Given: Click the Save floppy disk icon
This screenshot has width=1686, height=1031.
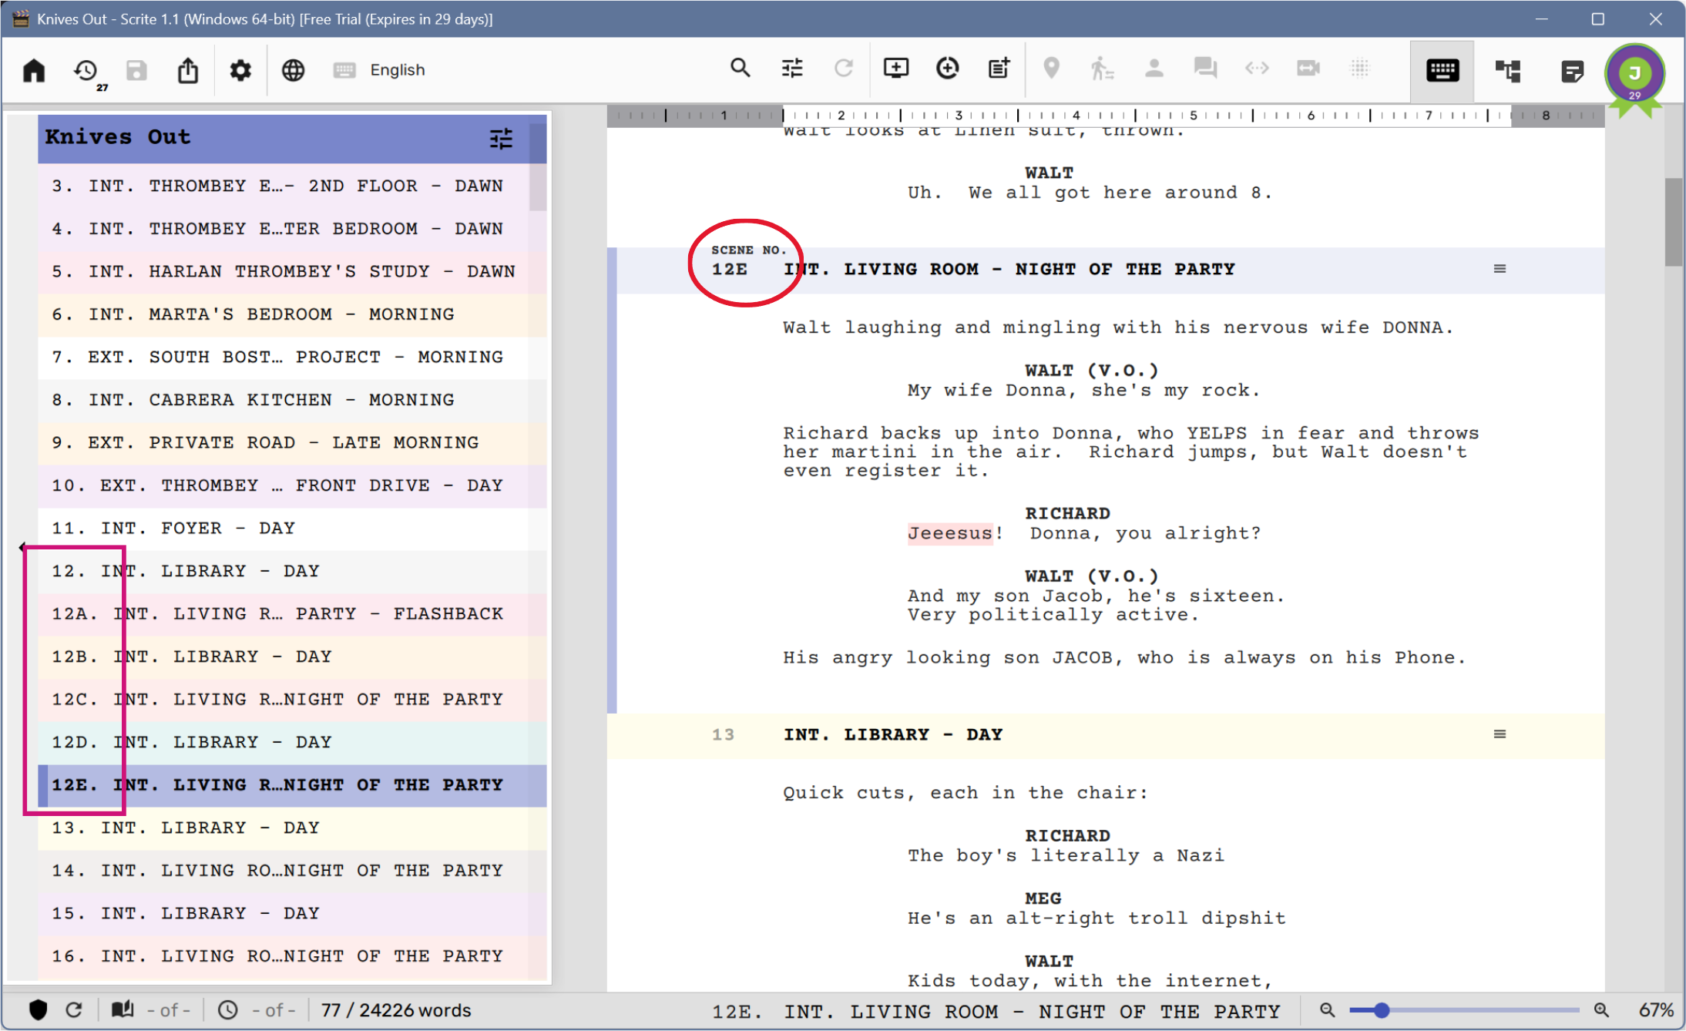Looking at the screenshot, I should pyautogui.click(x=136, y=70).
